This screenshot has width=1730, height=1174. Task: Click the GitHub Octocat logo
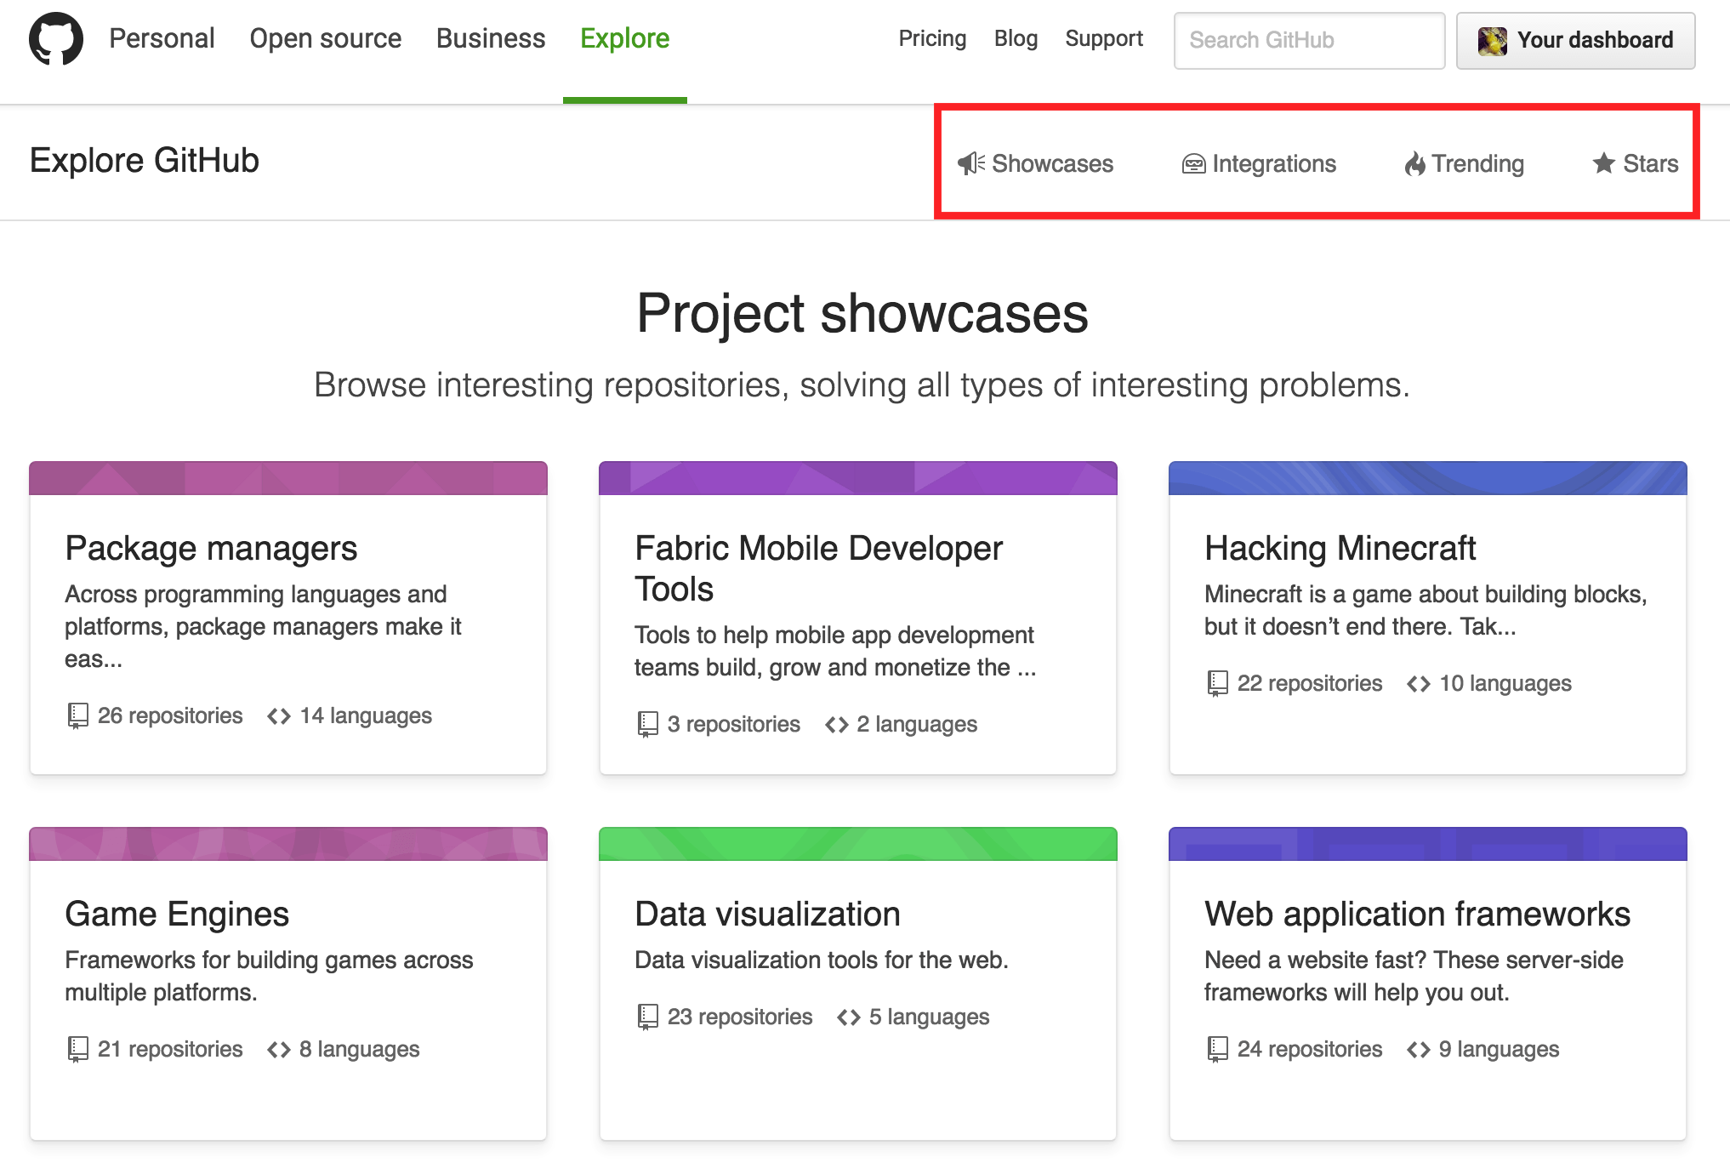click(56, 39)
